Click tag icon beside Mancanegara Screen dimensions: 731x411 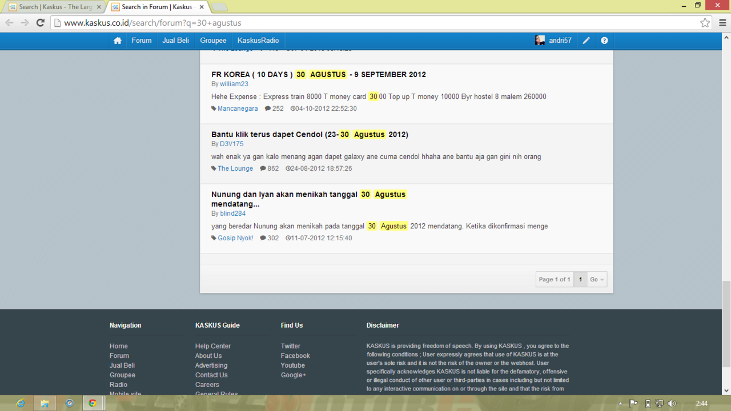pyautogui.click(x=214, y=108)
